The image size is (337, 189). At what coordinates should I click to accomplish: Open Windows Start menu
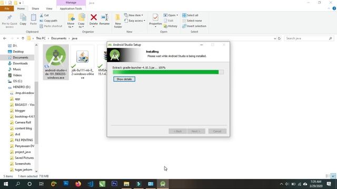[x=6, y=184]
